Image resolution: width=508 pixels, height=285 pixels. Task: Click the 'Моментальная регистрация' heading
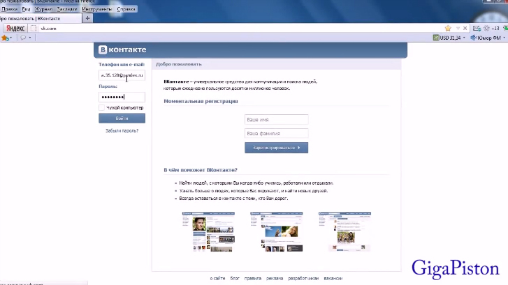201,101
